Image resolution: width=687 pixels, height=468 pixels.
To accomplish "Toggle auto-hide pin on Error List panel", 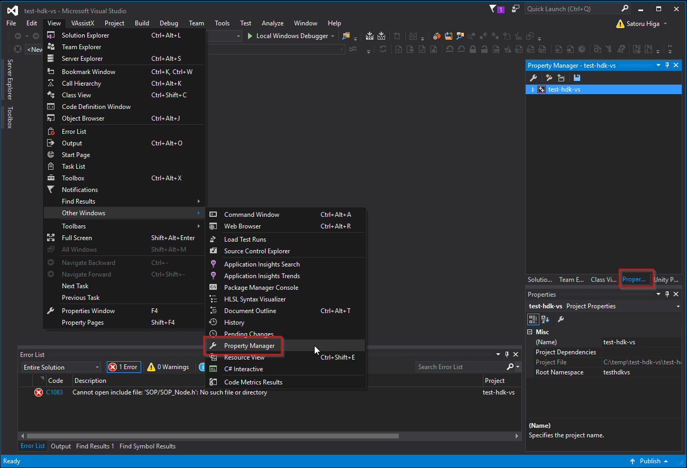I will tap(507, 354).
